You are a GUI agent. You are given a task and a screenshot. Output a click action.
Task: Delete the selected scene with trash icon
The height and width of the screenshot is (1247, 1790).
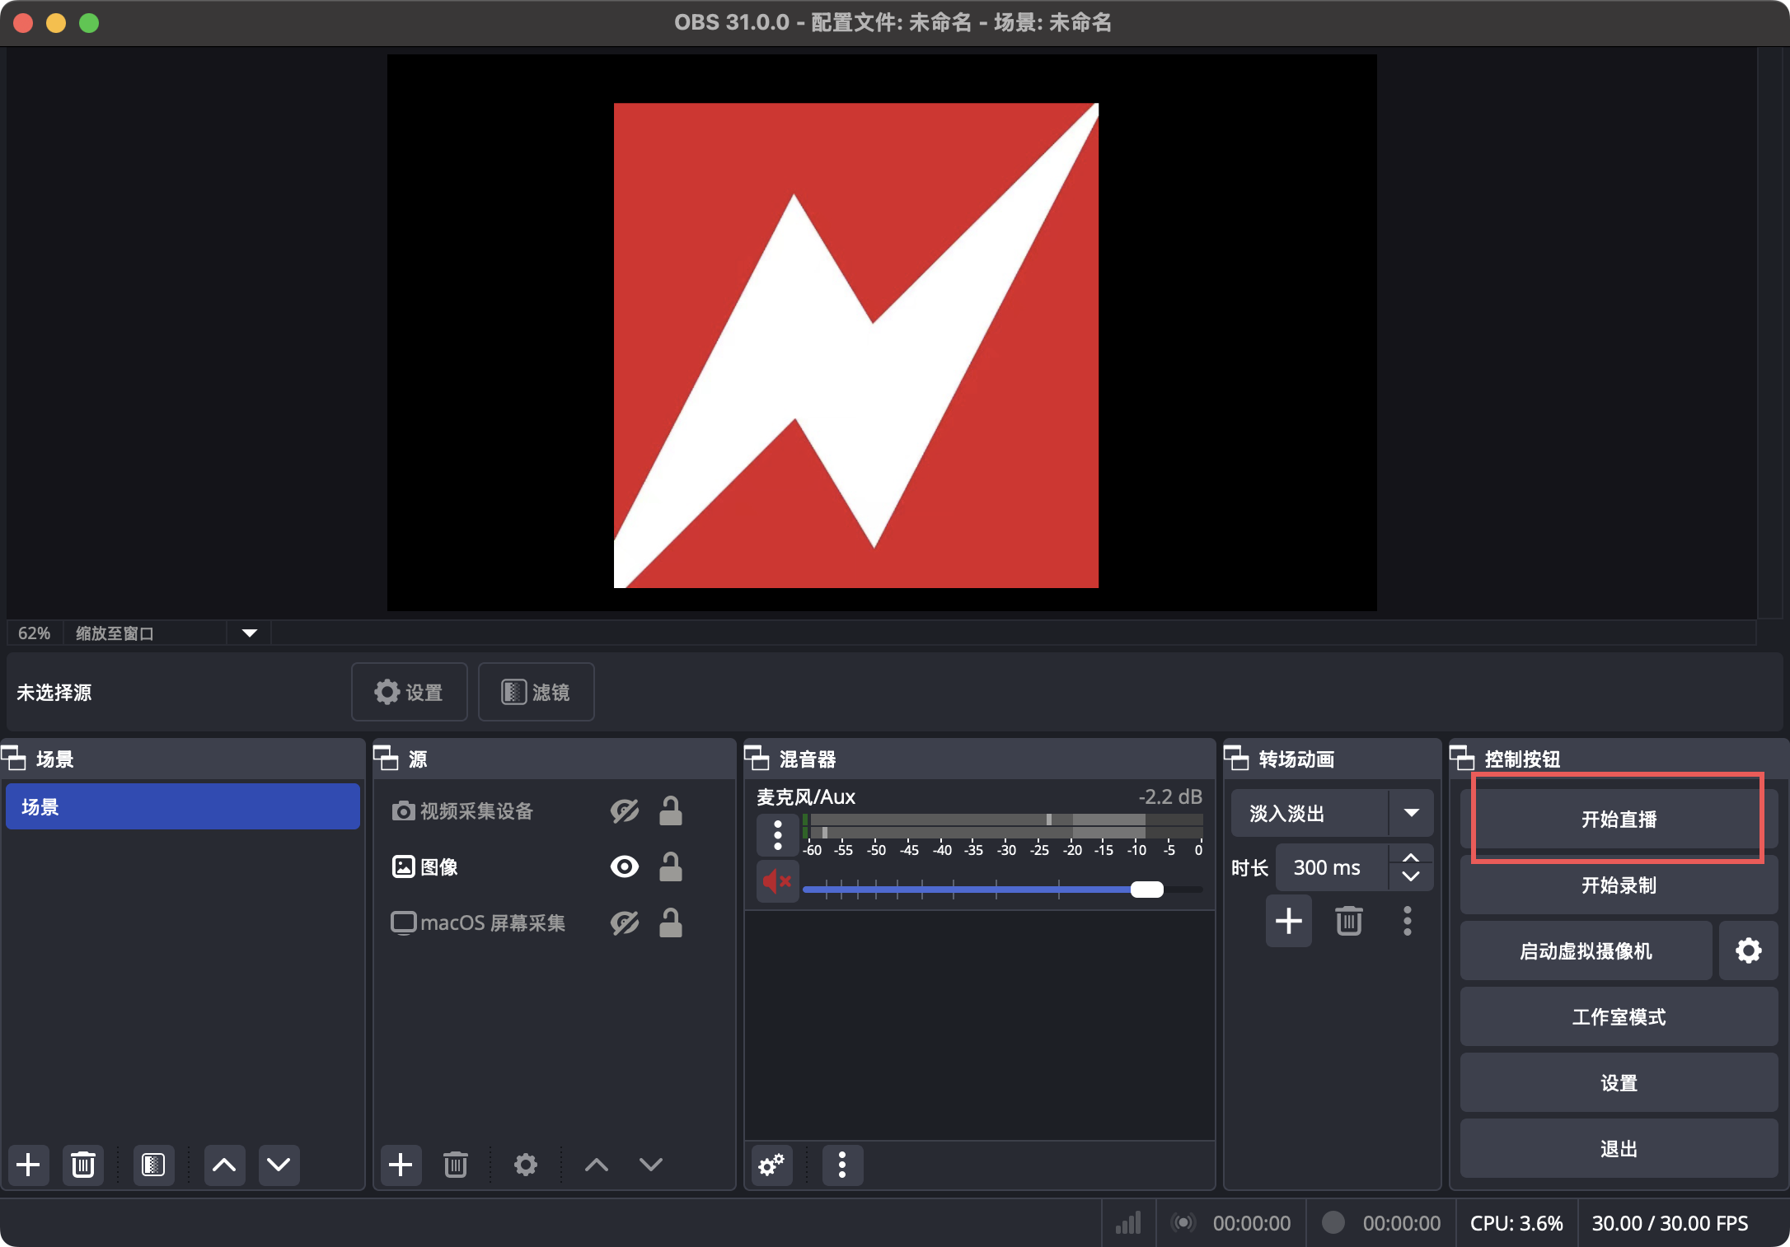(x=83, y=1165)
